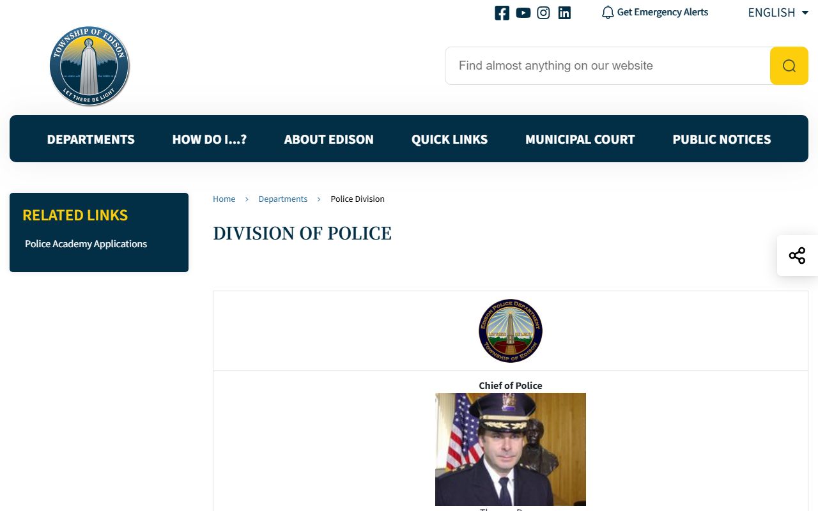Click the Edison Police Department seal
818x511 pixels.
click(x=511, y=331)
